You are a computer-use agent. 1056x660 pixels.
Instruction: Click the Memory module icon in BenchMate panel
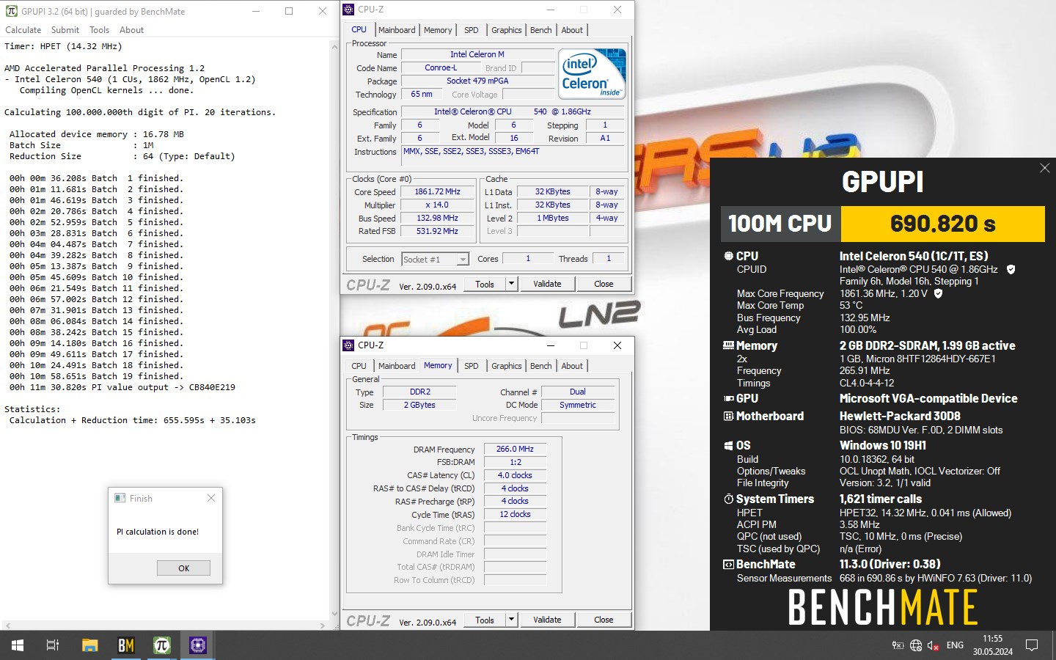728,345
